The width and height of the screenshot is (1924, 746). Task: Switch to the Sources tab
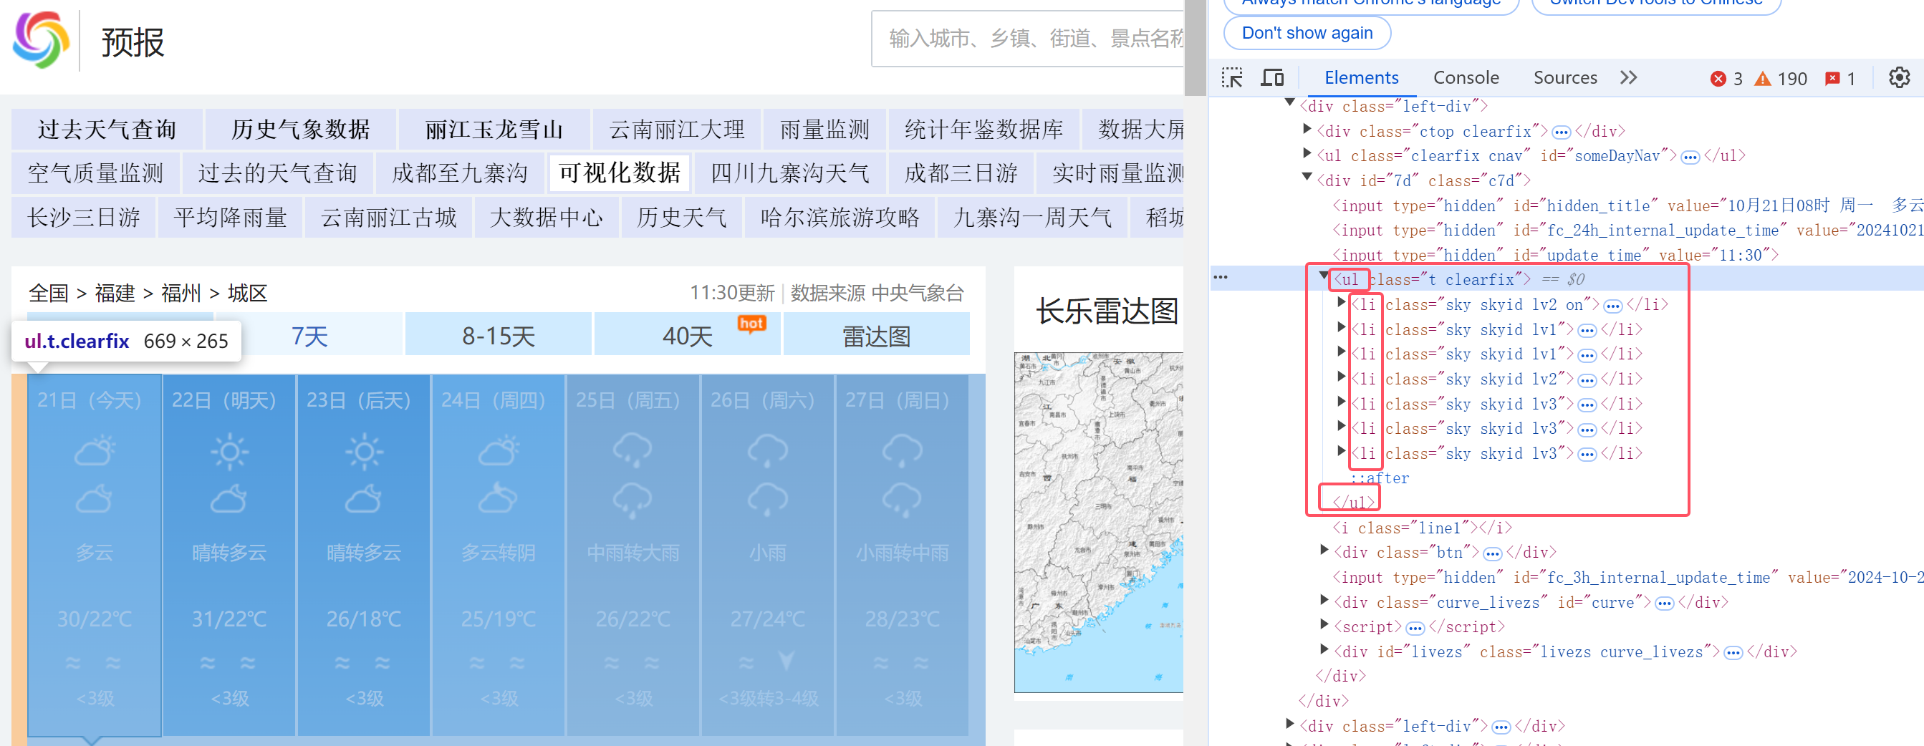click(x=1564, y=77)
